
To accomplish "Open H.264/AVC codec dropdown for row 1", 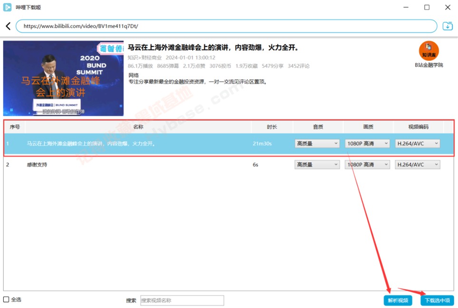I will [x=418, y=144].
